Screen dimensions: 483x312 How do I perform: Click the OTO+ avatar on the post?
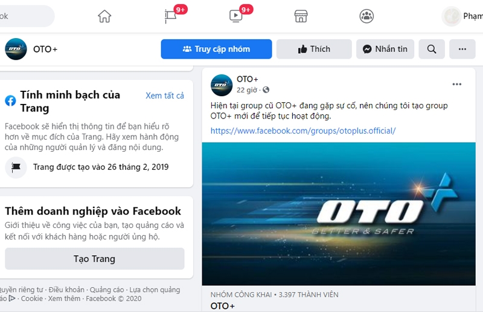tap(222, 85)
